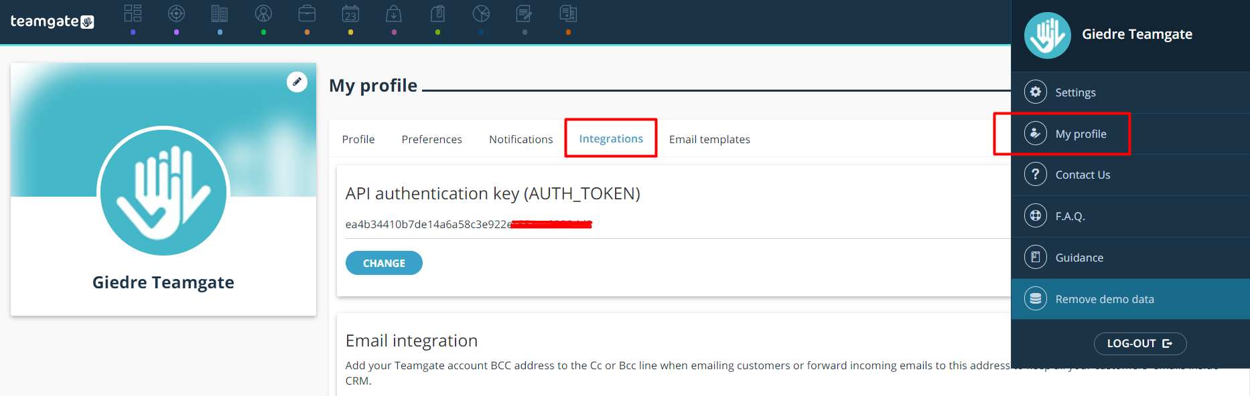
Task: Open the stacked documents icon in navigation
Action: pos(568,13)
